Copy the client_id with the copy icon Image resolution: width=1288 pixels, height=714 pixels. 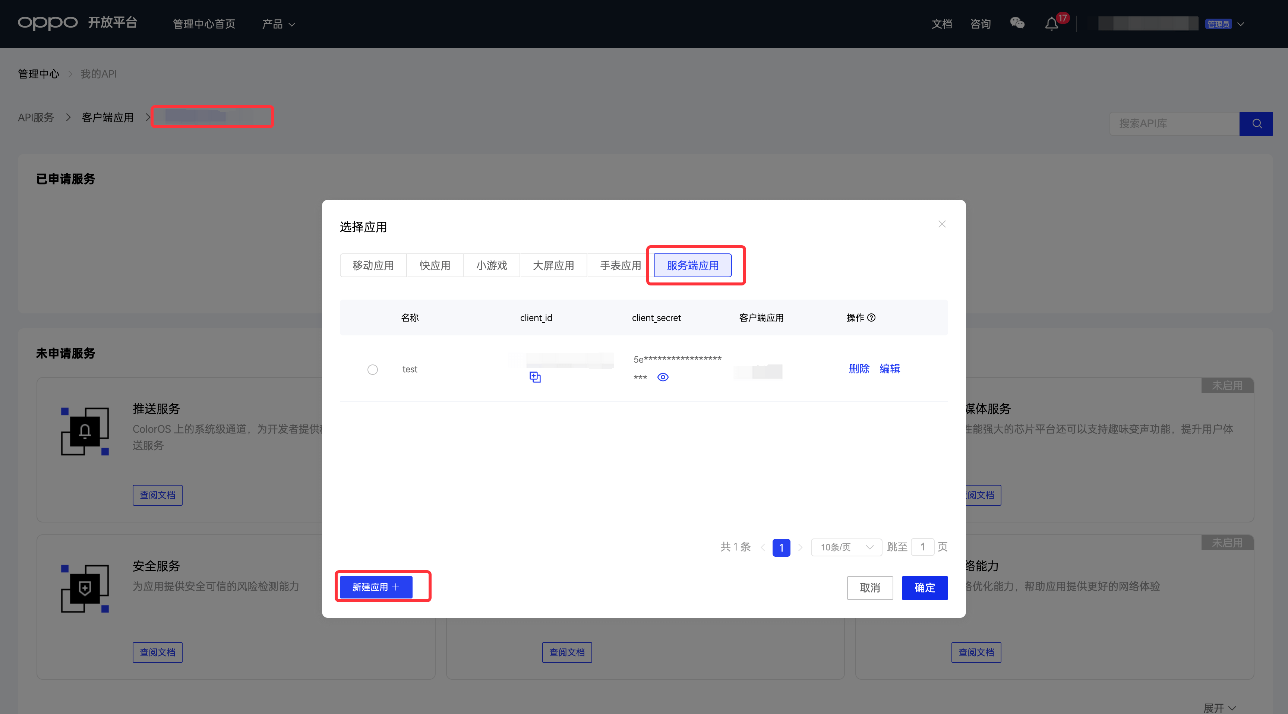tap(534, 377)
